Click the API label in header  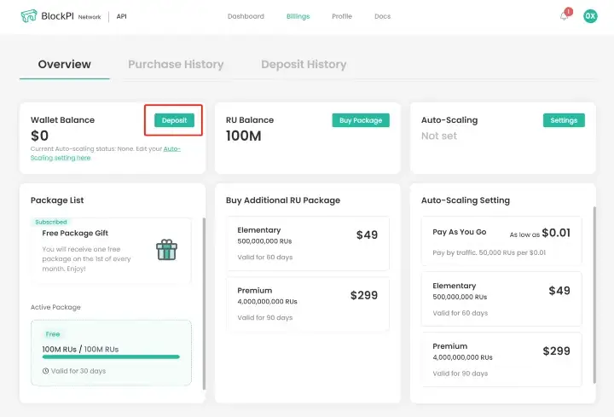(122, 16)
